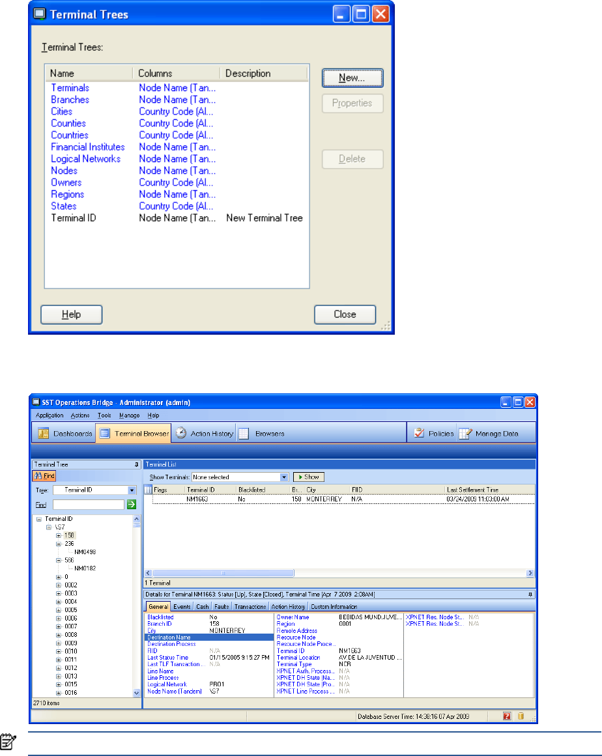Switch to the Transactions tab
The height and width of the screenshot is (756, 602).
tap(250, 606)
